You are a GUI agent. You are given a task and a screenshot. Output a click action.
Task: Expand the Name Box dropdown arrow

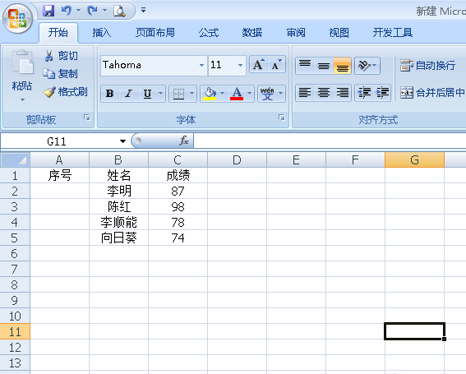click(x=122, y=141)
